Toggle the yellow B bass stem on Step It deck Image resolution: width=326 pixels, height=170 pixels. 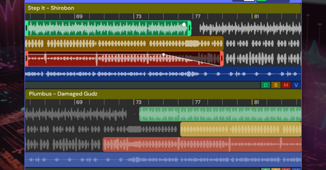point(276,85)
